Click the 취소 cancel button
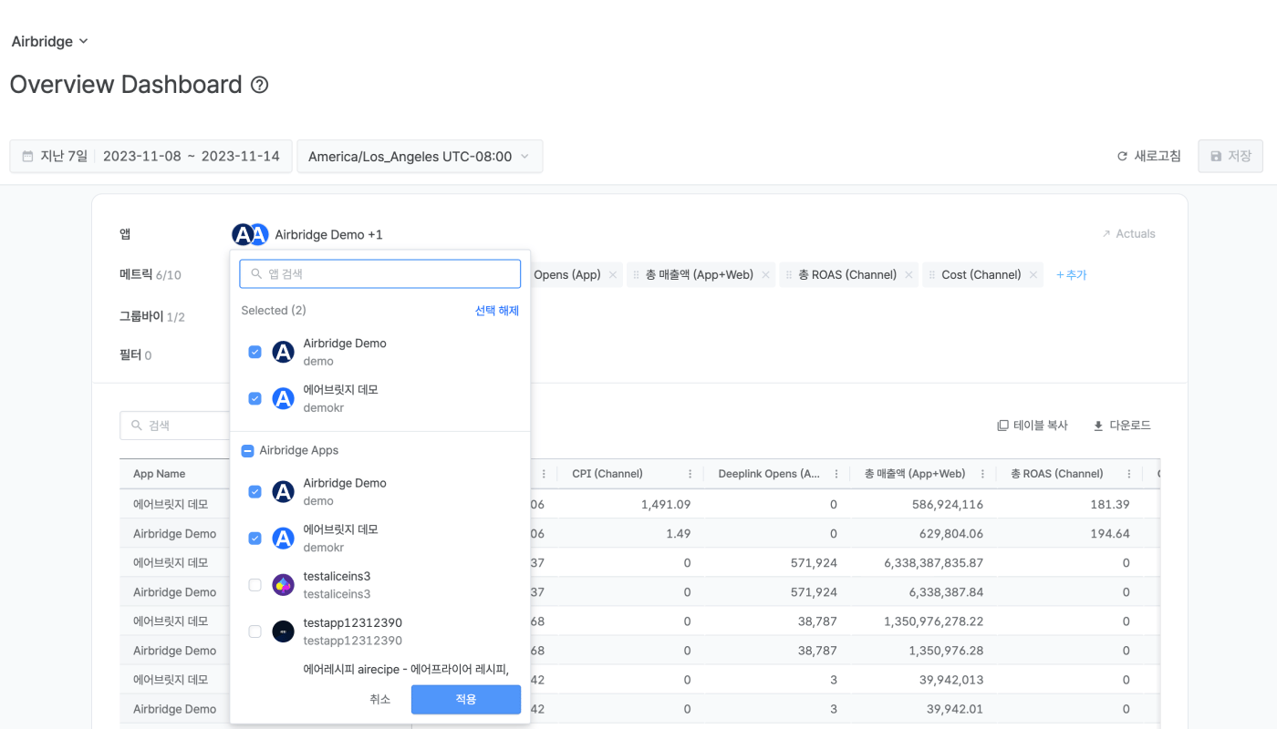The image size is (1277, 729). (380, 699)
